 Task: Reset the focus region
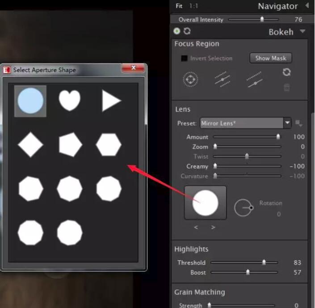(x=286, y=72)
